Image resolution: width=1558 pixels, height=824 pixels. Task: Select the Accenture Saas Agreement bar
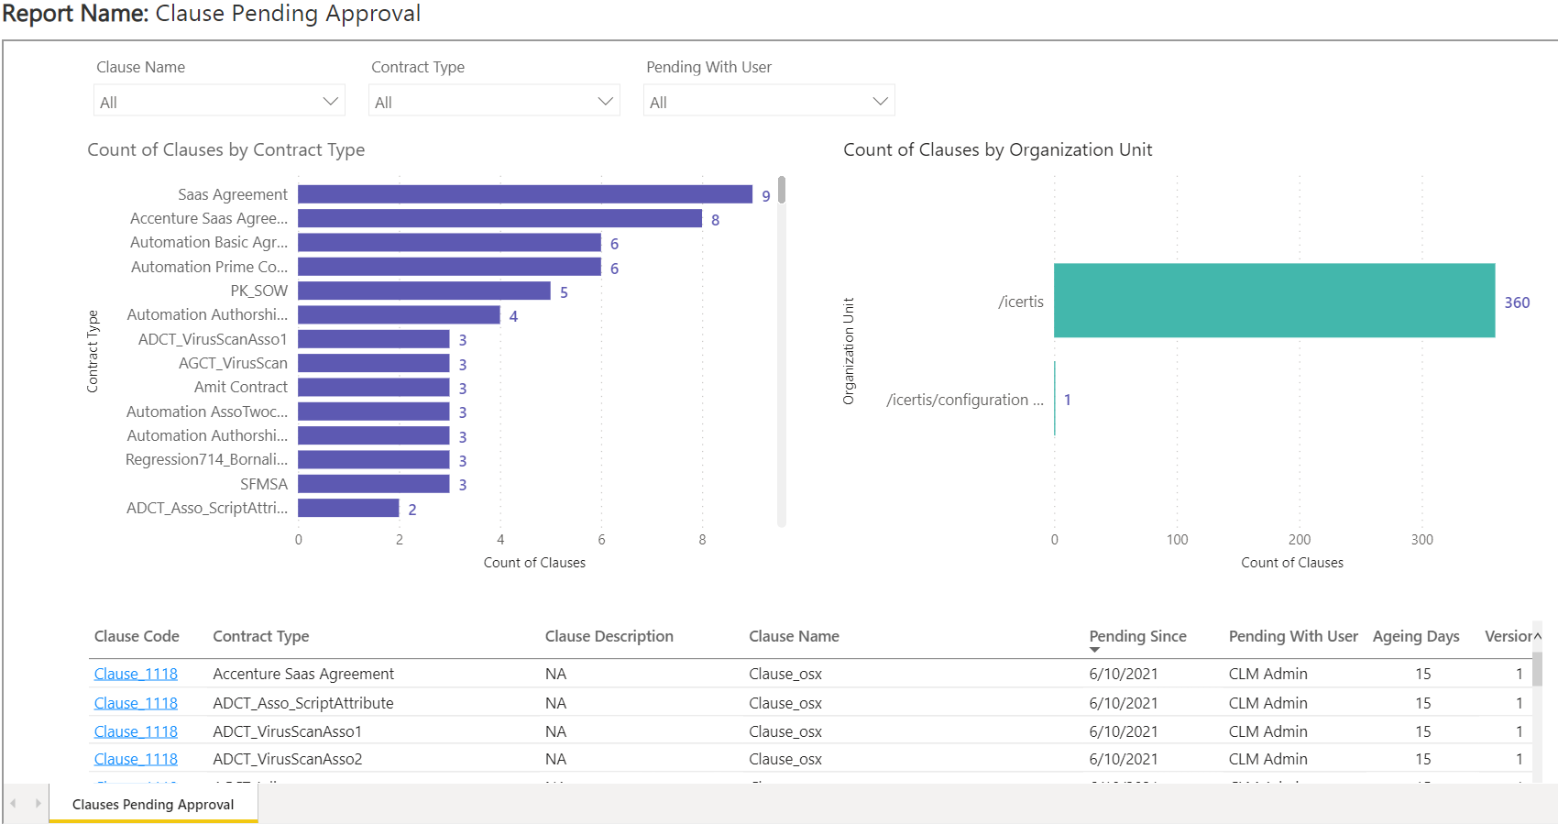coord(499,218)
